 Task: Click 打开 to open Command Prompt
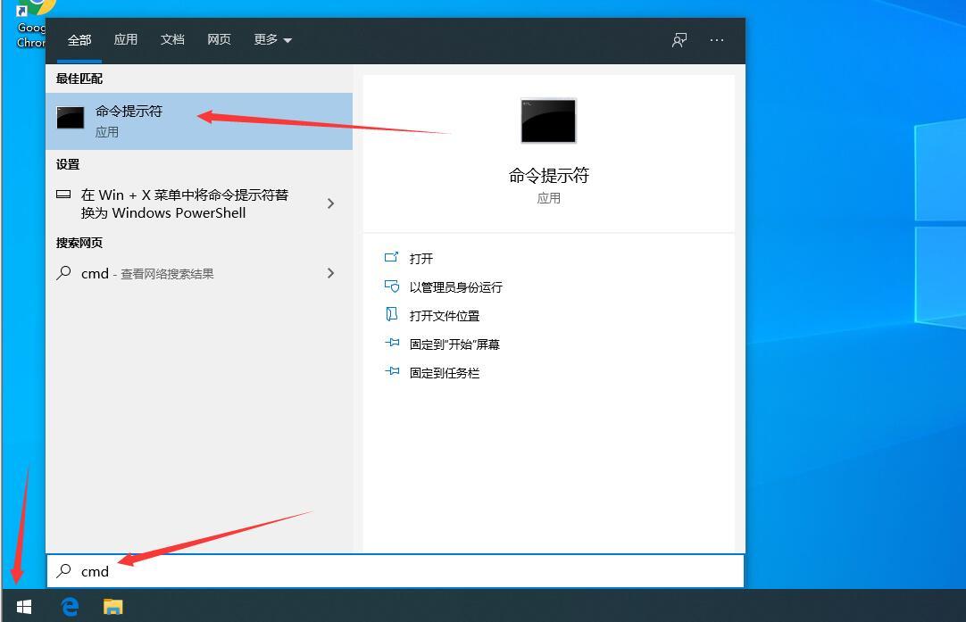click(421, 259)
